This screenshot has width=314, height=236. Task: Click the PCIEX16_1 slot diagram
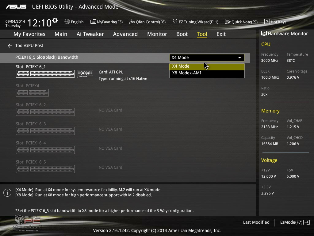tap(45, 74)
